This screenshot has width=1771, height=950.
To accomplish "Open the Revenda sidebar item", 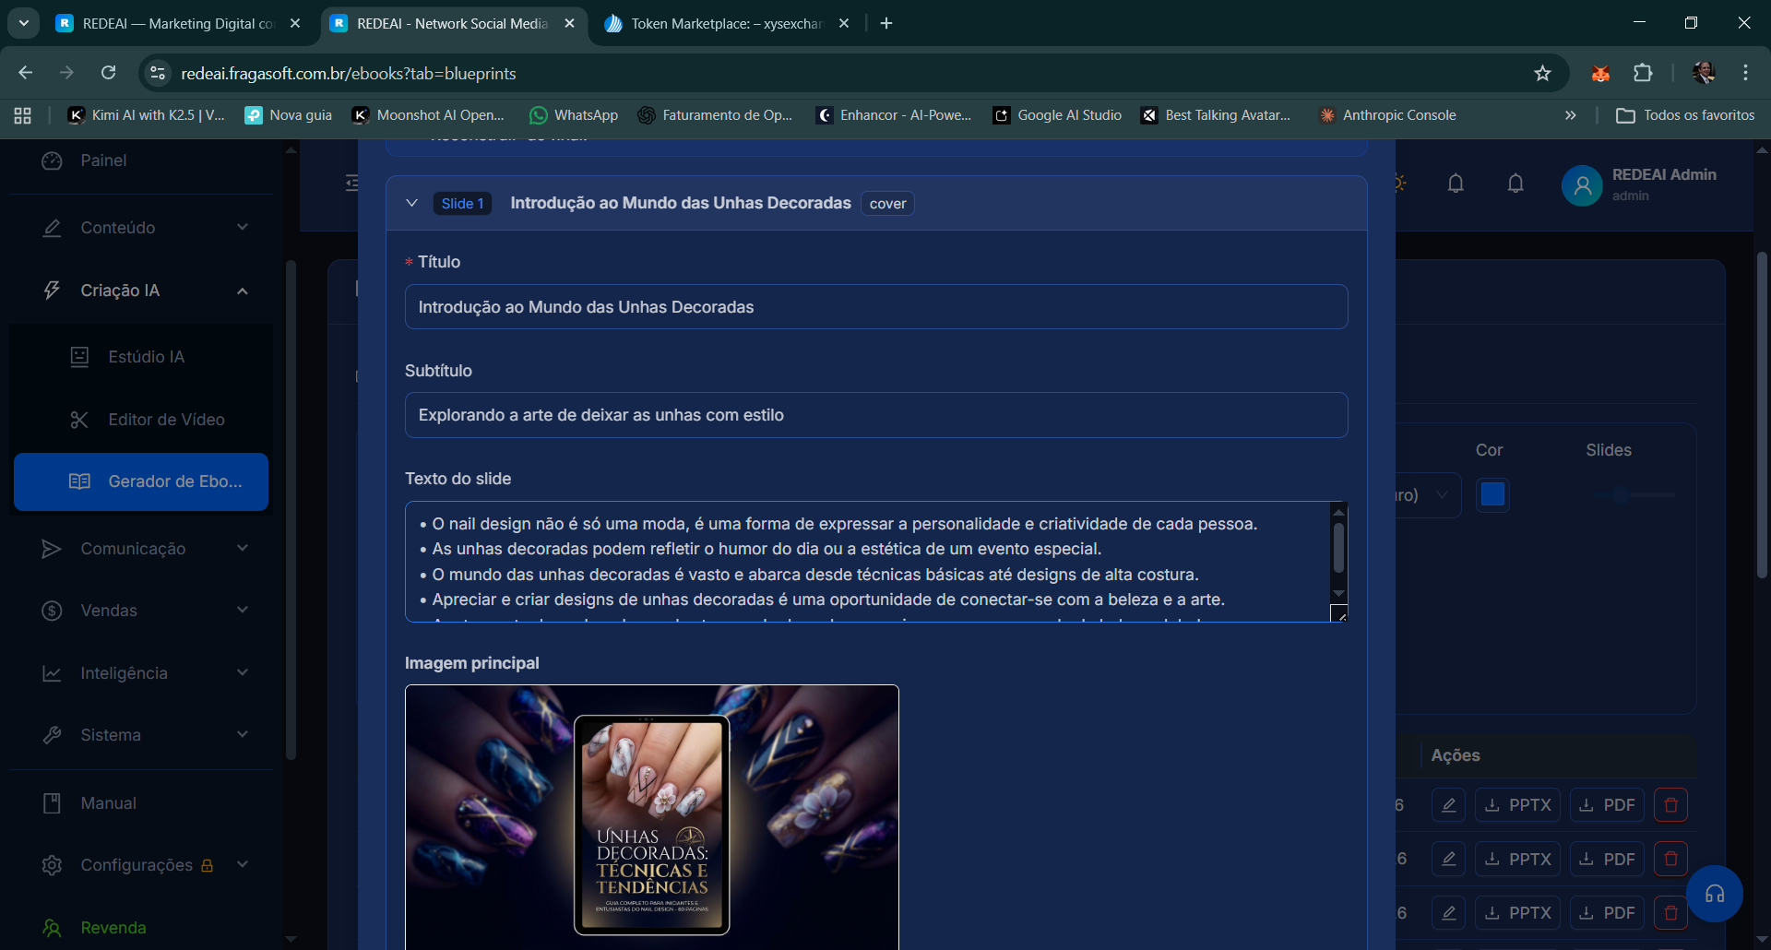I will pyautogui.click(x=141, y=928).
